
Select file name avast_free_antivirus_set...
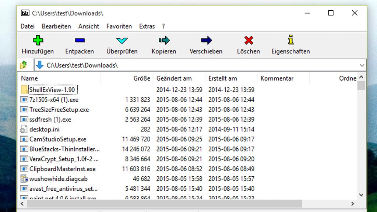pyautogui.click(x=63, y=189)
